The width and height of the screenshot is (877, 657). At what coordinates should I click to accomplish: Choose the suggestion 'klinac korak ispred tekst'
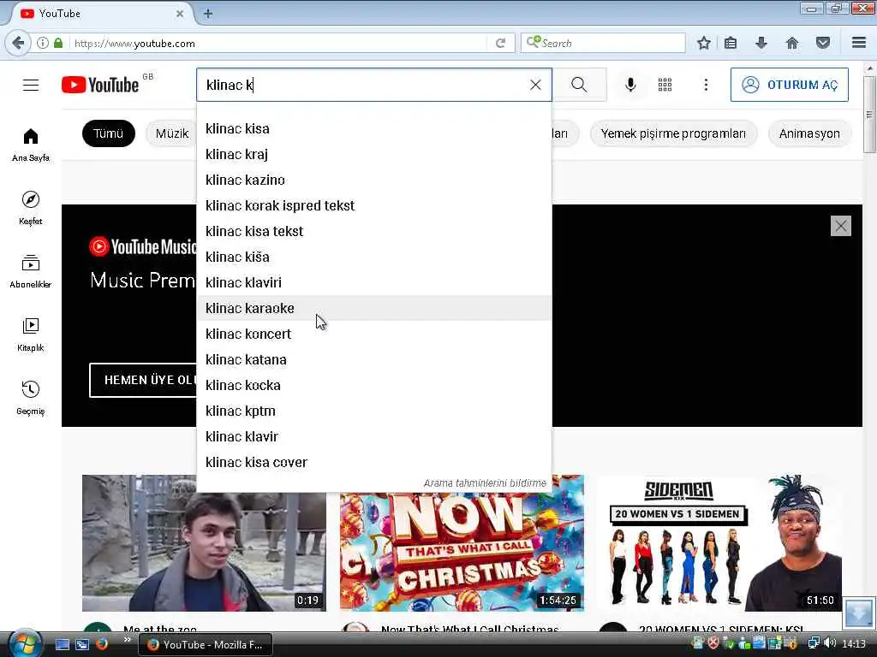pos(373,205)
